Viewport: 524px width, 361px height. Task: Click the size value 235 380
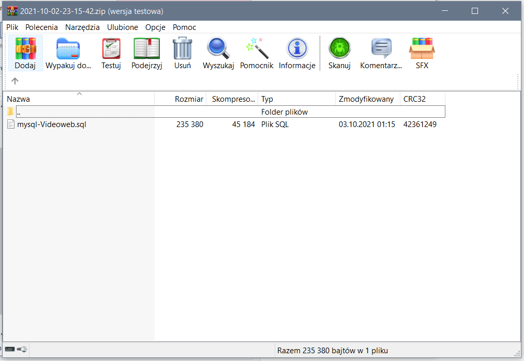[x=190, y=124]
